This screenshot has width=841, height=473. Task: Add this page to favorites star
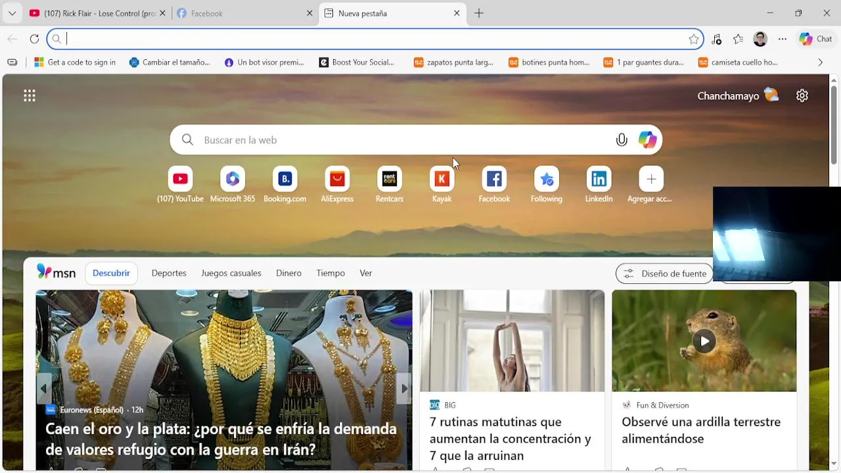tap(694, 39)
